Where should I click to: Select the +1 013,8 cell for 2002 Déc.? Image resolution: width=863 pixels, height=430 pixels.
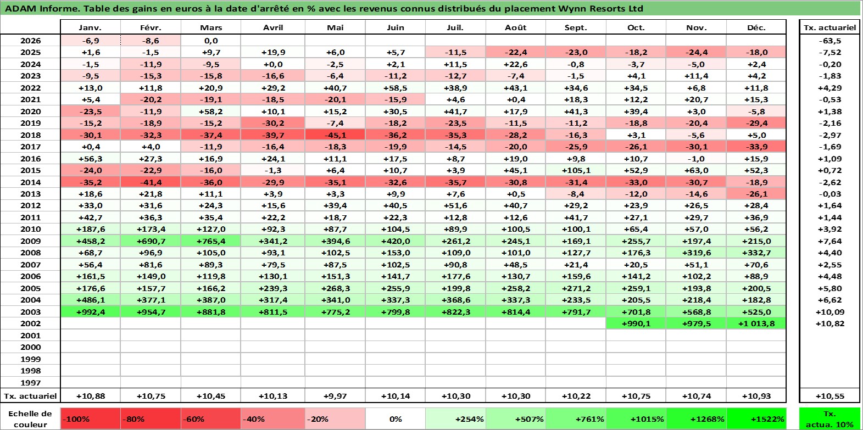pos(756,323)
